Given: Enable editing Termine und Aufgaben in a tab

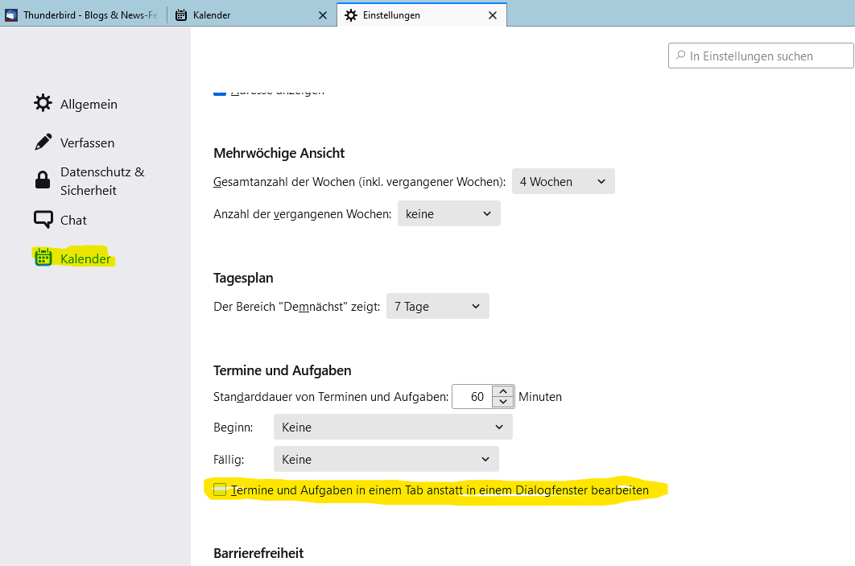Looking at the screenshot, I should click(x=220, y=490).
